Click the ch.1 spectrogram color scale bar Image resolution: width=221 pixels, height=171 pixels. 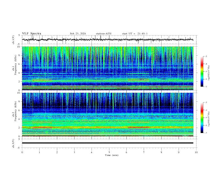pos(202,72)
